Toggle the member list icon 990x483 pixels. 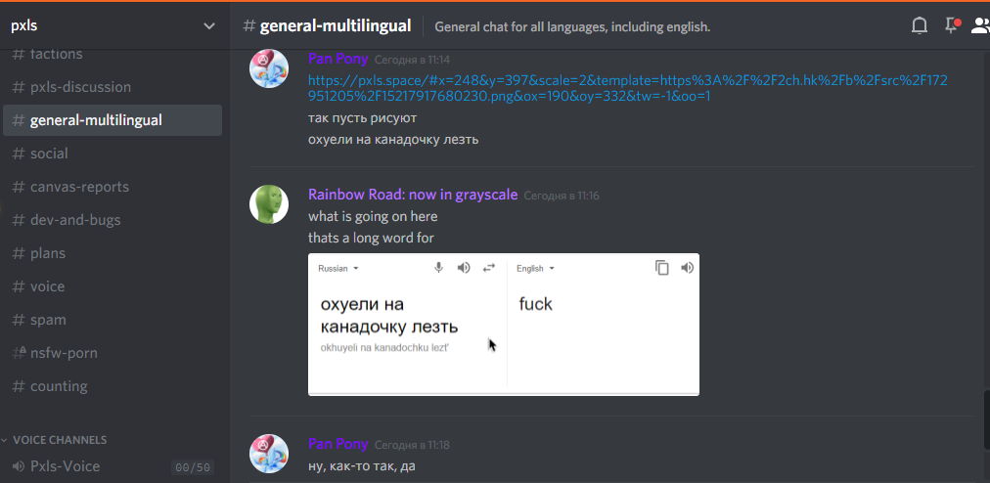[980, 25]
